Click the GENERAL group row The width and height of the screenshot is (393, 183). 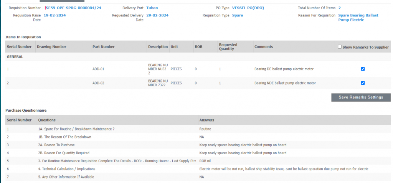15,56
